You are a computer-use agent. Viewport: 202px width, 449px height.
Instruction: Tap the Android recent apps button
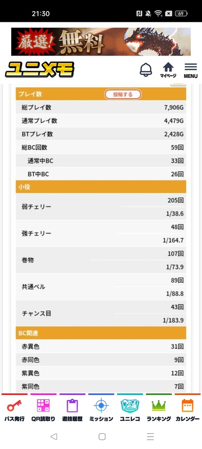[x=150, y=436]
